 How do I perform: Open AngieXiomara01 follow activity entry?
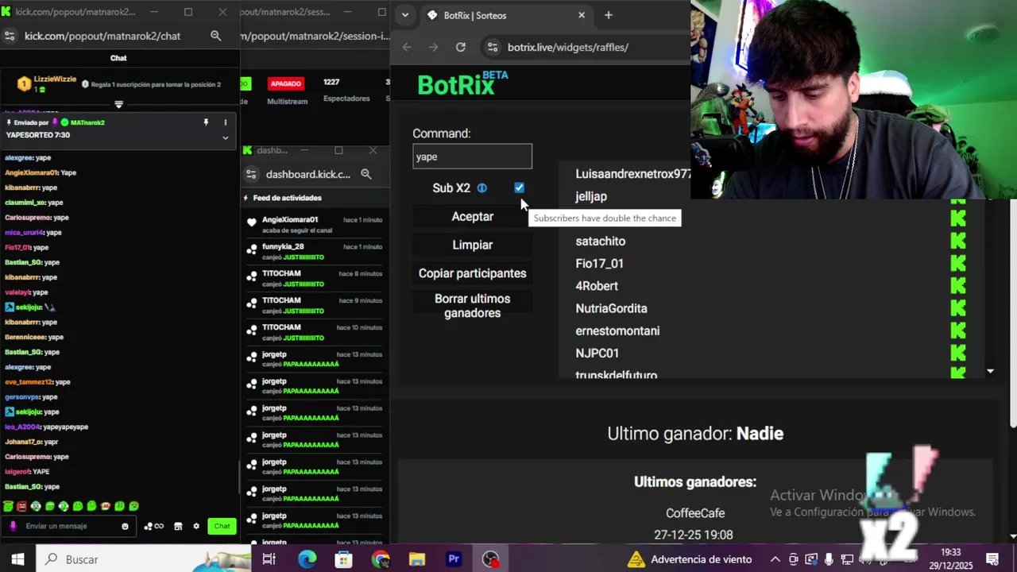(x=315, y=225)
